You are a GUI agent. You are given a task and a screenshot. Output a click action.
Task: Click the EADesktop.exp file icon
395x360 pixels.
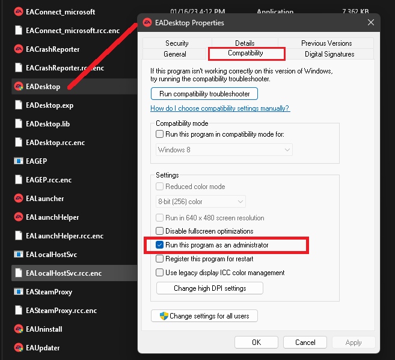pos(19,105)
